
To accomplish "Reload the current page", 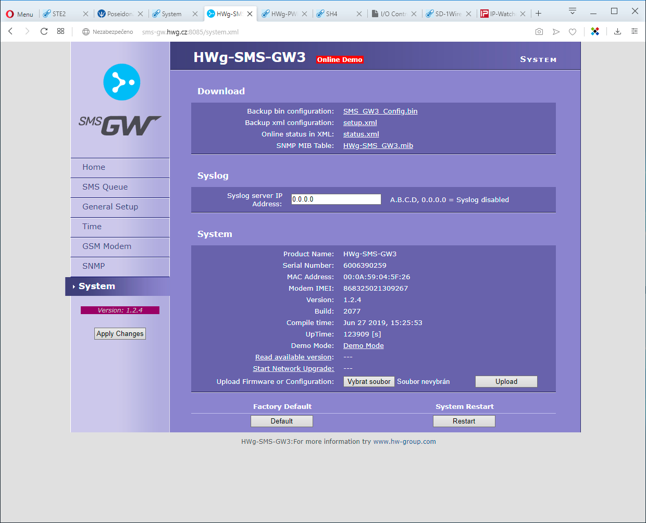I will click(x=44, y=32).
